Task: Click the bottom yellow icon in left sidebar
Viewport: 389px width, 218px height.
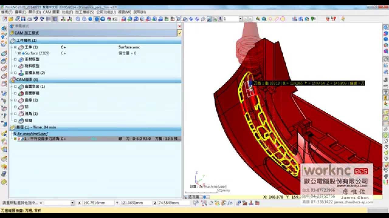Action: pos(4,182)
